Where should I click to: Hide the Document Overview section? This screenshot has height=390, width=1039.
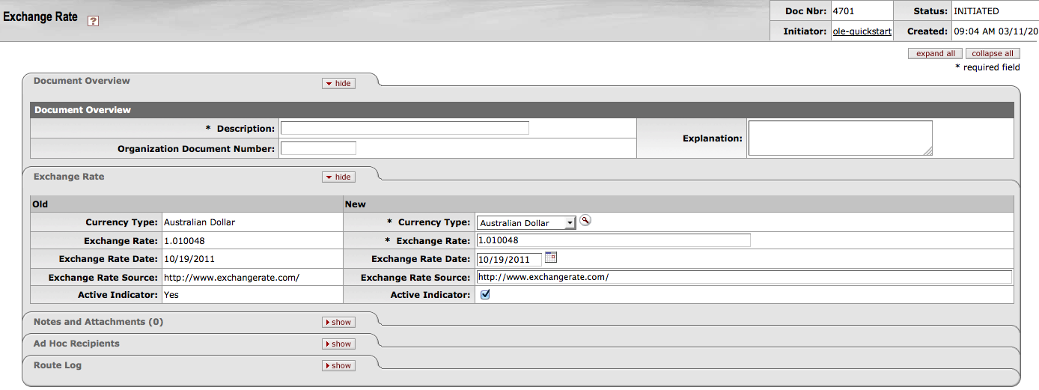coord(338,83)
